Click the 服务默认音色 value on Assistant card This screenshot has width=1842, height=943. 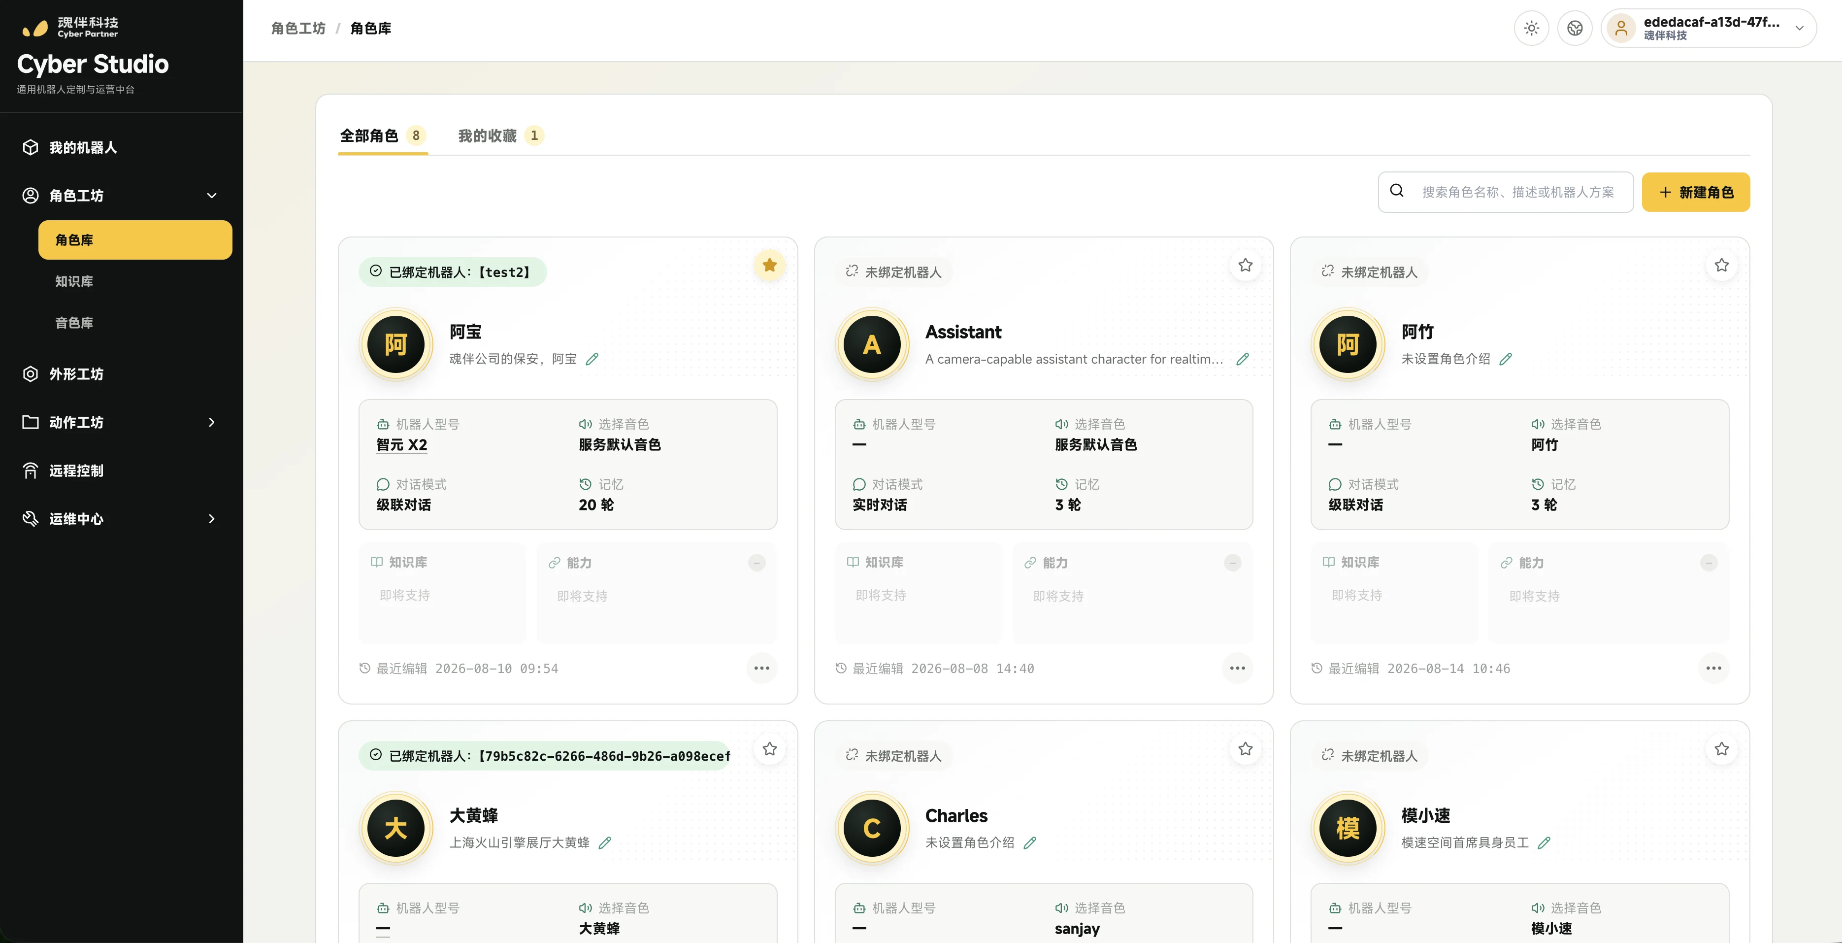point(1095,445)
